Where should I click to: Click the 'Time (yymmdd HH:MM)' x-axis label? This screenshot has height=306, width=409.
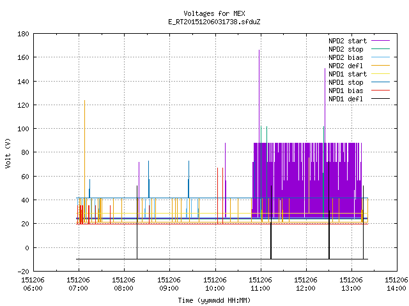[x=214, y=300]
